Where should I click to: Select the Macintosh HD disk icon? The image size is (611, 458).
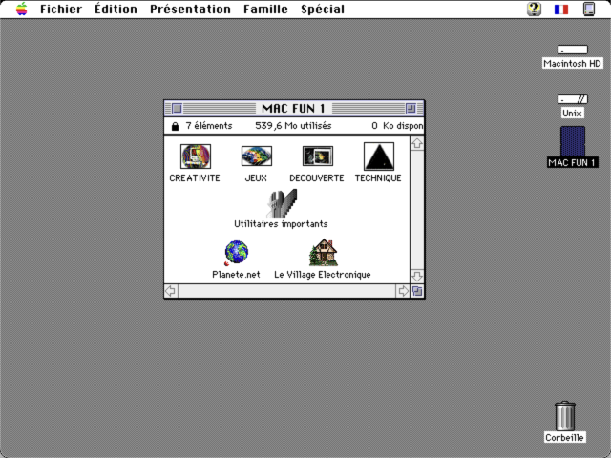click(573, 50)
